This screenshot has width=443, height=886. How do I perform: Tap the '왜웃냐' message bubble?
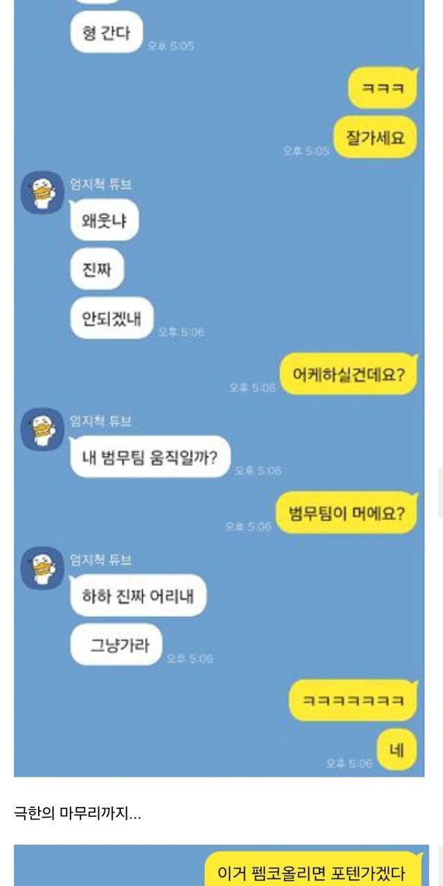(x=105, y=220)
